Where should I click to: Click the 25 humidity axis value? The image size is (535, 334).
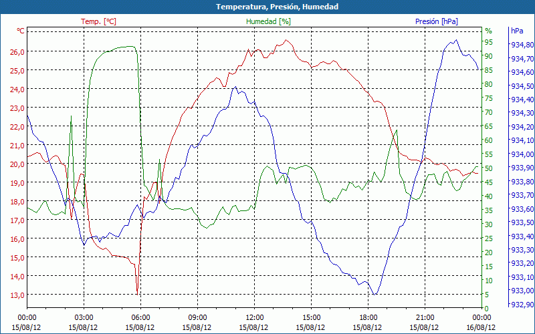pyautogui.click(x=489, y=239)
